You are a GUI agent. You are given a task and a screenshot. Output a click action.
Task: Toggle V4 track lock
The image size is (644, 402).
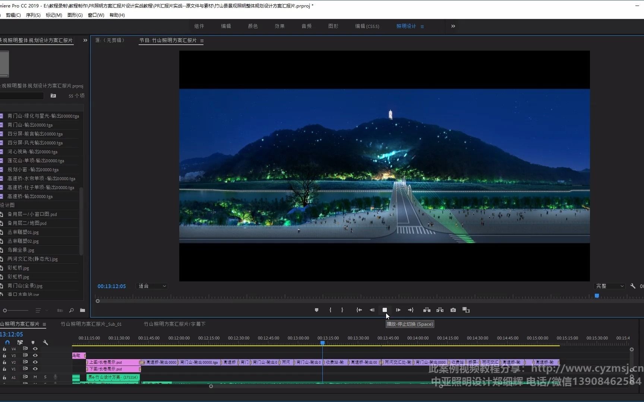[x=4, y=349]
